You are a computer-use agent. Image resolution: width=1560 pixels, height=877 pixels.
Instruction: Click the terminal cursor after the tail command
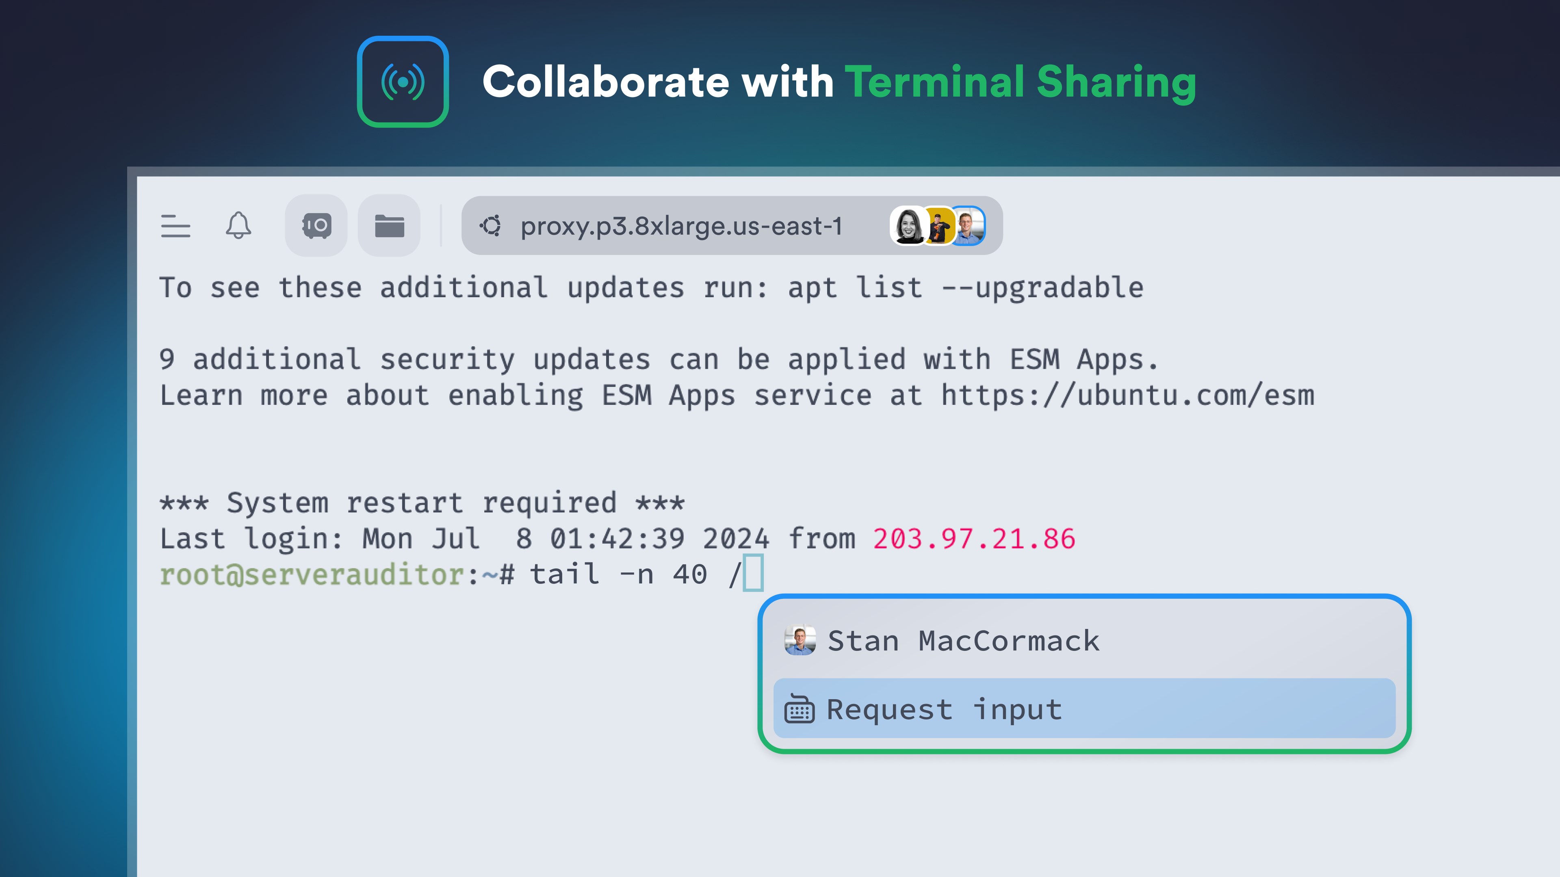tap(753, 572)
